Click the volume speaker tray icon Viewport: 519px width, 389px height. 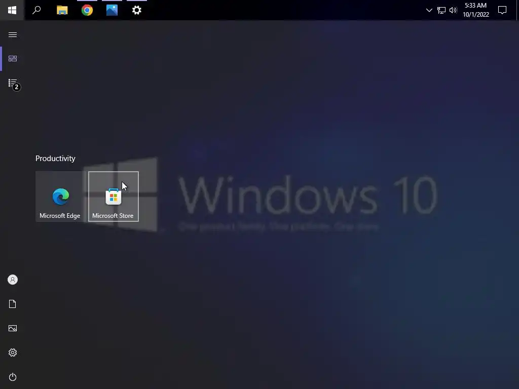pos(453,10)
